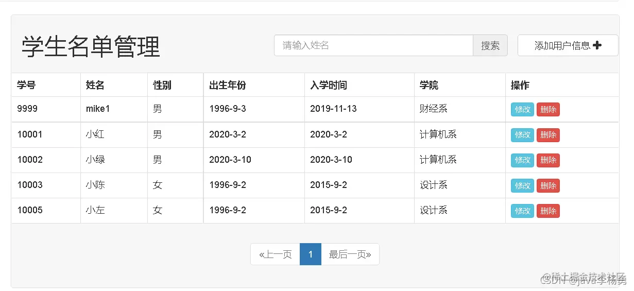This screenshot has width=634, height=291.
Task: Click the 学号 column header
Action: [26, 85]
